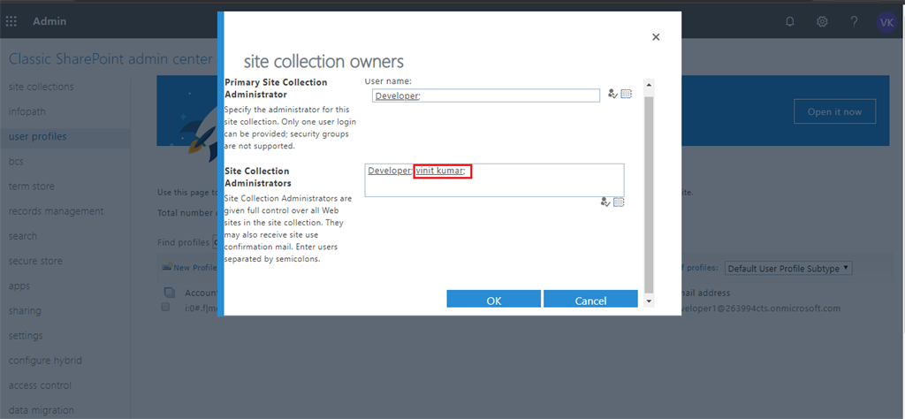This screenshot has width=905, height=419.
Task: Click the Classic SharePoint admin center heading
Action: pos(111,59)
